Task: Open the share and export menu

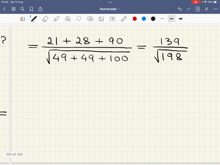Action: tap(40, 9)
